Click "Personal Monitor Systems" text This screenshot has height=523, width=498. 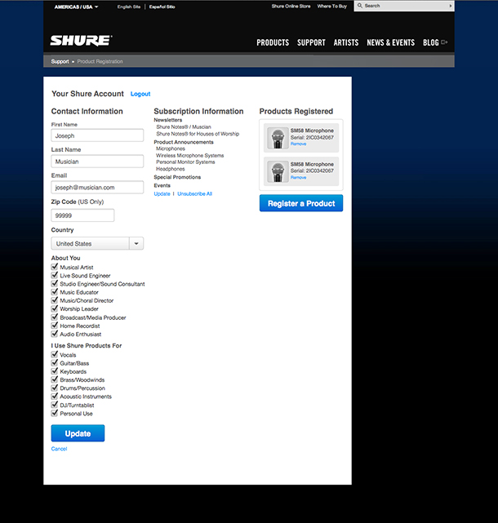coord(185,162)
